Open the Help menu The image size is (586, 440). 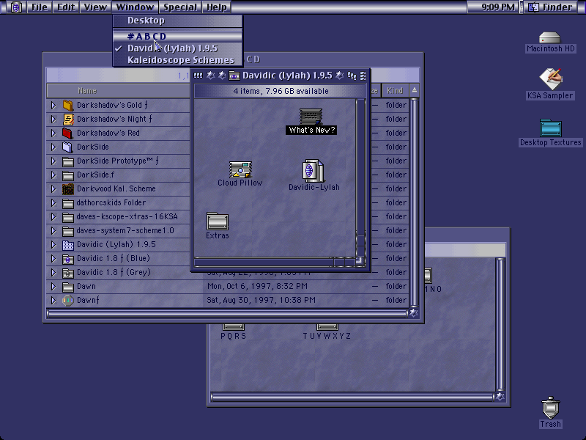coord(216,7)
